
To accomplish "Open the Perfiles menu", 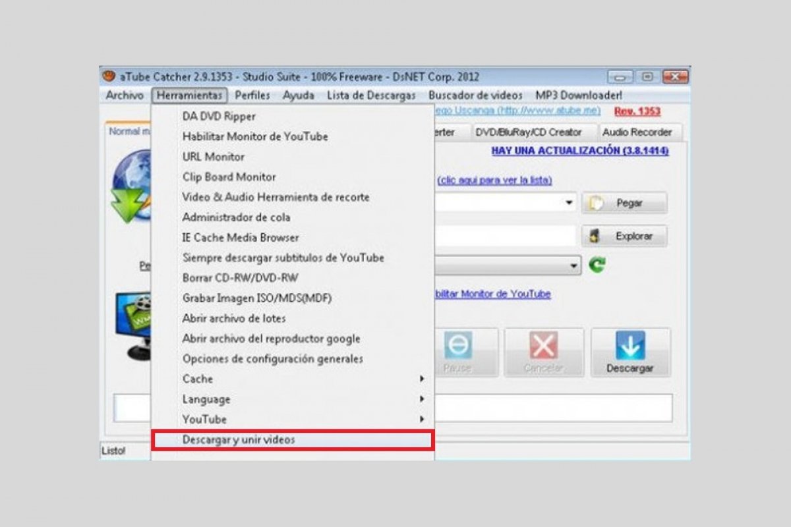I will pos(252,96).
